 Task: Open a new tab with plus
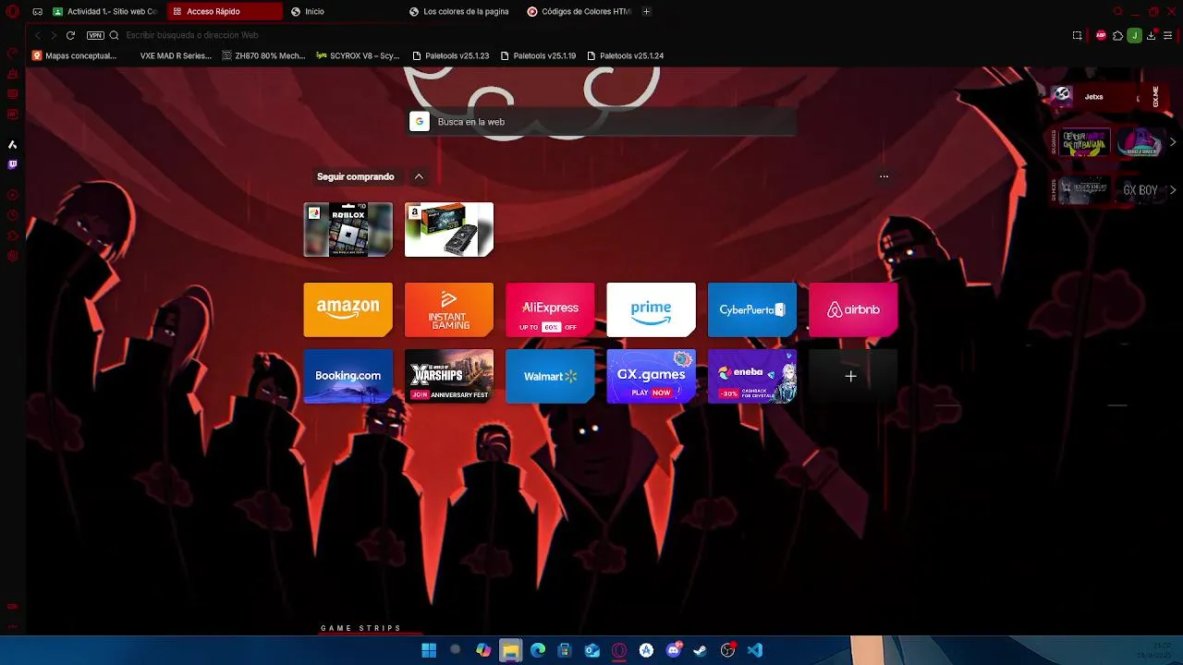click(646, 11)
